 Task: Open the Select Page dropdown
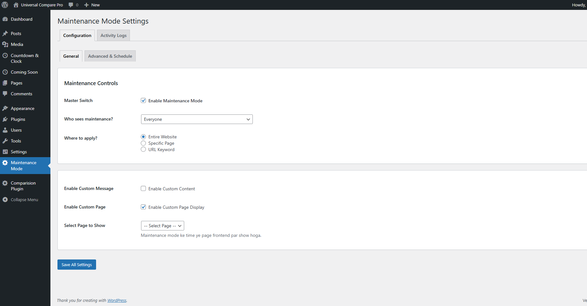click(162, 225)
